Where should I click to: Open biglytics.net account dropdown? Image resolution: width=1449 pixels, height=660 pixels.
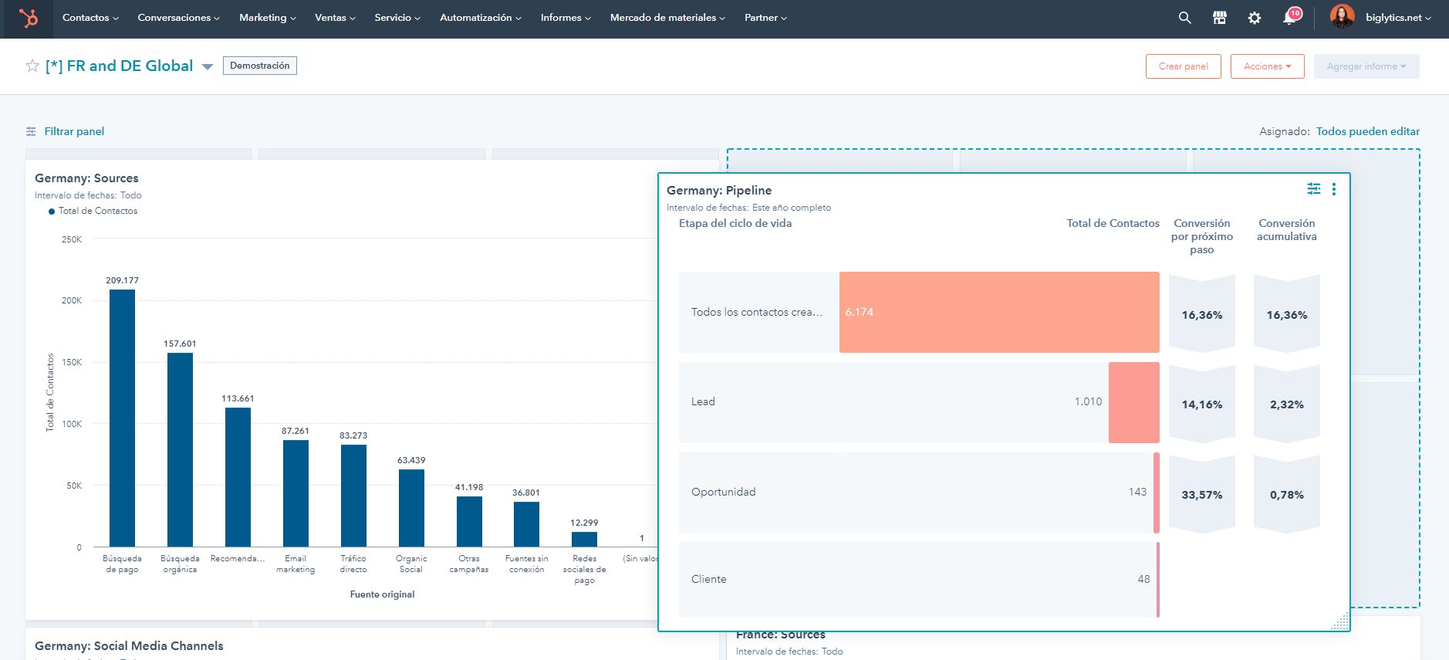pos(1398,18)
